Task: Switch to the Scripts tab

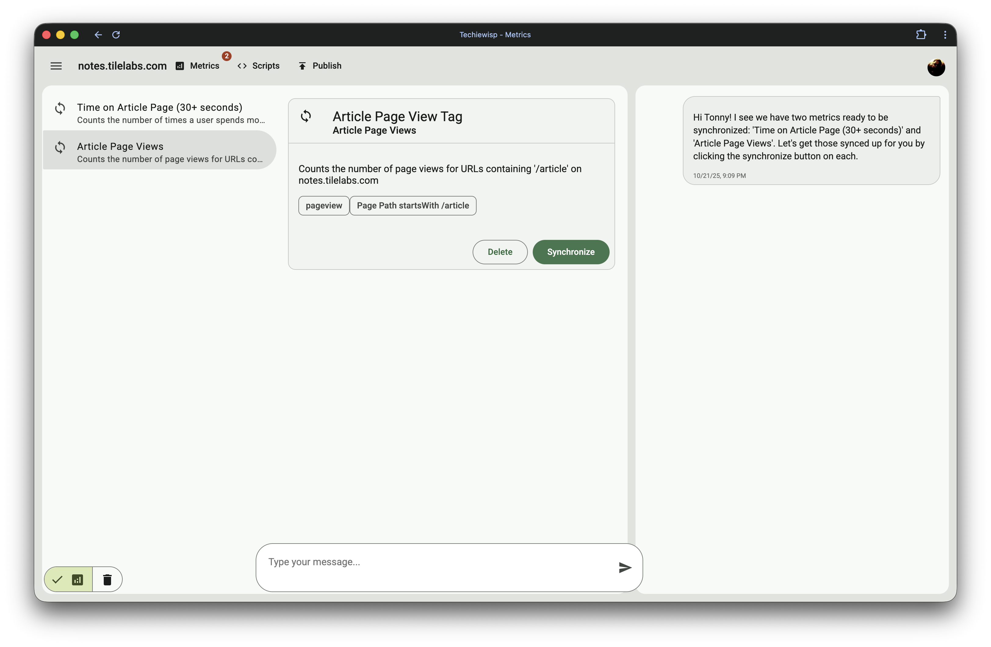Action: (x=265, y=66)
